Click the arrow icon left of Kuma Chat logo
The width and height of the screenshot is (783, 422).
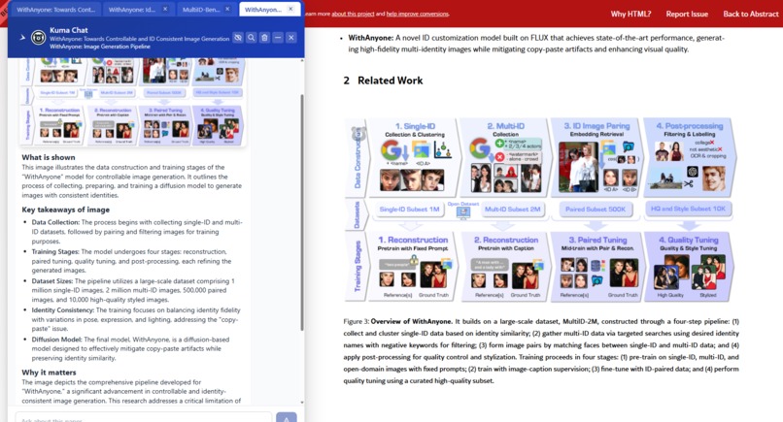coord(22,38)
